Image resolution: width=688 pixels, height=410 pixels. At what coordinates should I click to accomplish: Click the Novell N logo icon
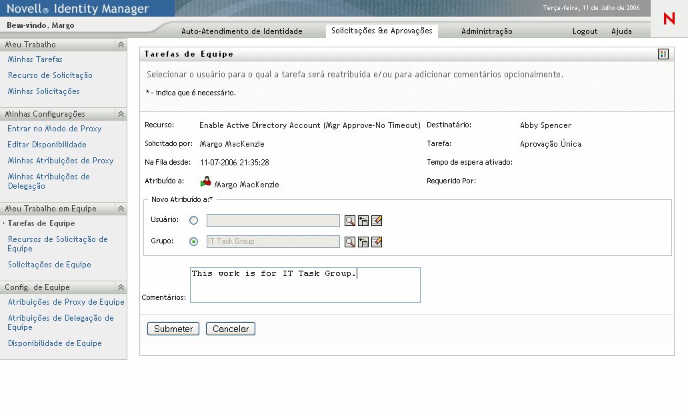coord(669,19)
